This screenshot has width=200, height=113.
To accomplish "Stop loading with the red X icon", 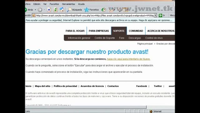I will pos(49,10).
